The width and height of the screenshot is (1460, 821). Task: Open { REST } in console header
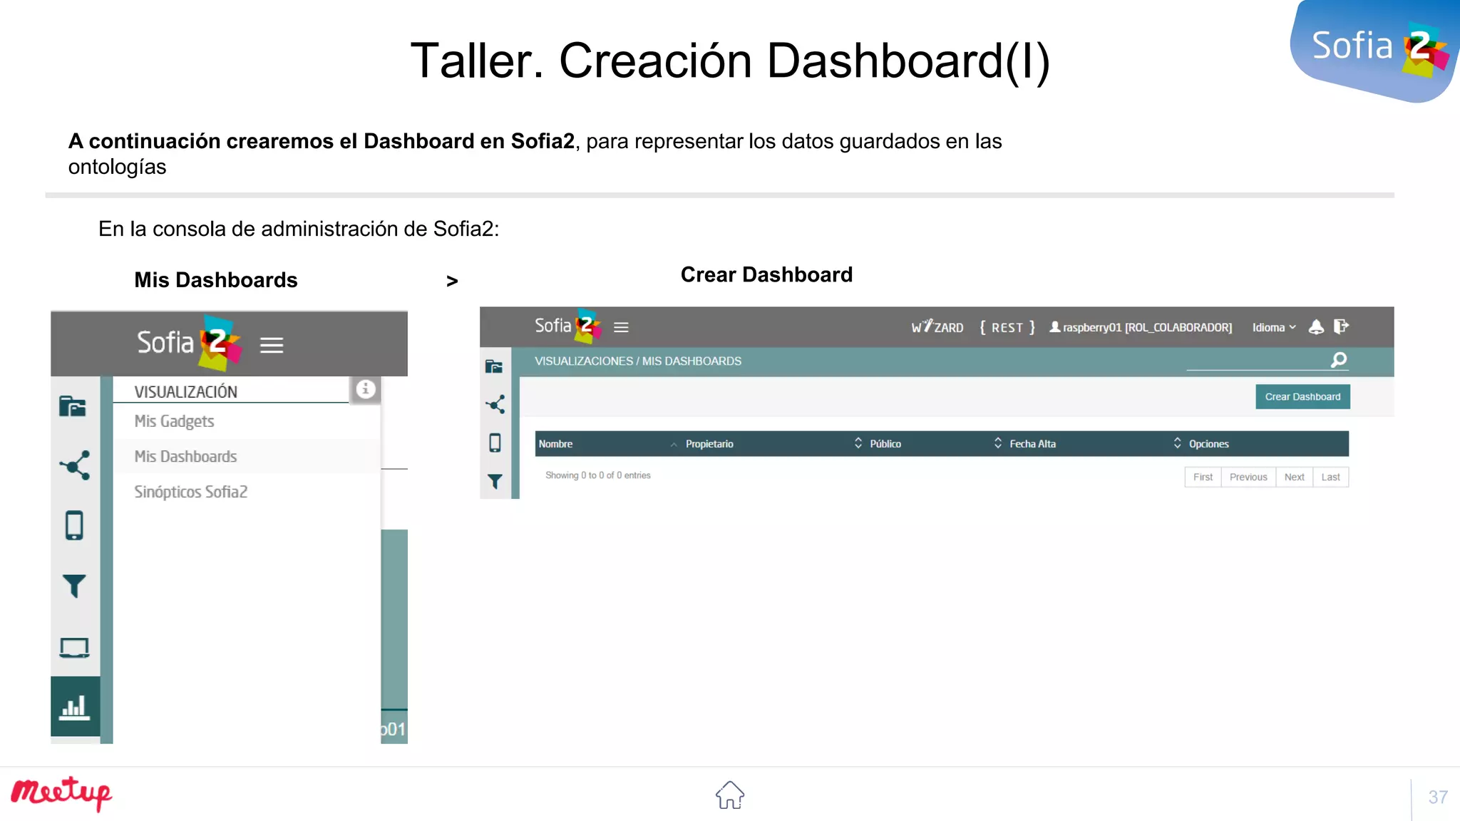1007,327
